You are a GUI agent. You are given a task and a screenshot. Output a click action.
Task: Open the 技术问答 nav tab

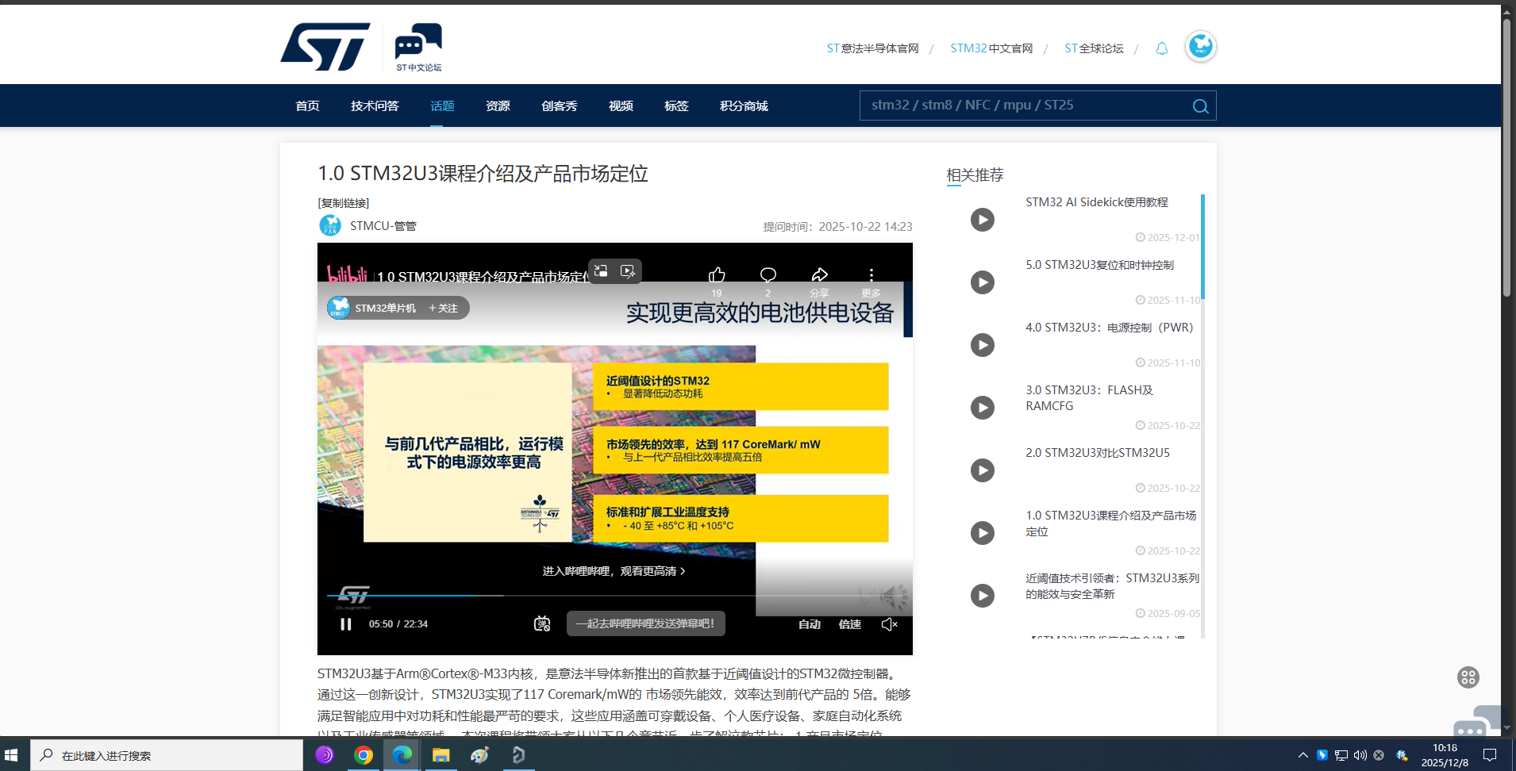click(x=375, y=105)
